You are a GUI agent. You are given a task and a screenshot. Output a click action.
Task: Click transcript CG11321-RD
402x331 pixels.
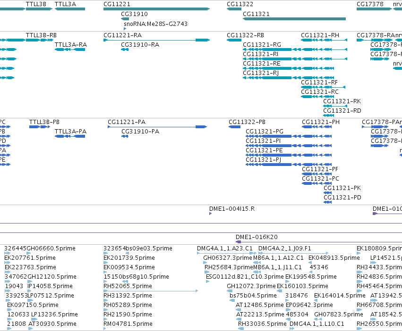click(342, 111)
